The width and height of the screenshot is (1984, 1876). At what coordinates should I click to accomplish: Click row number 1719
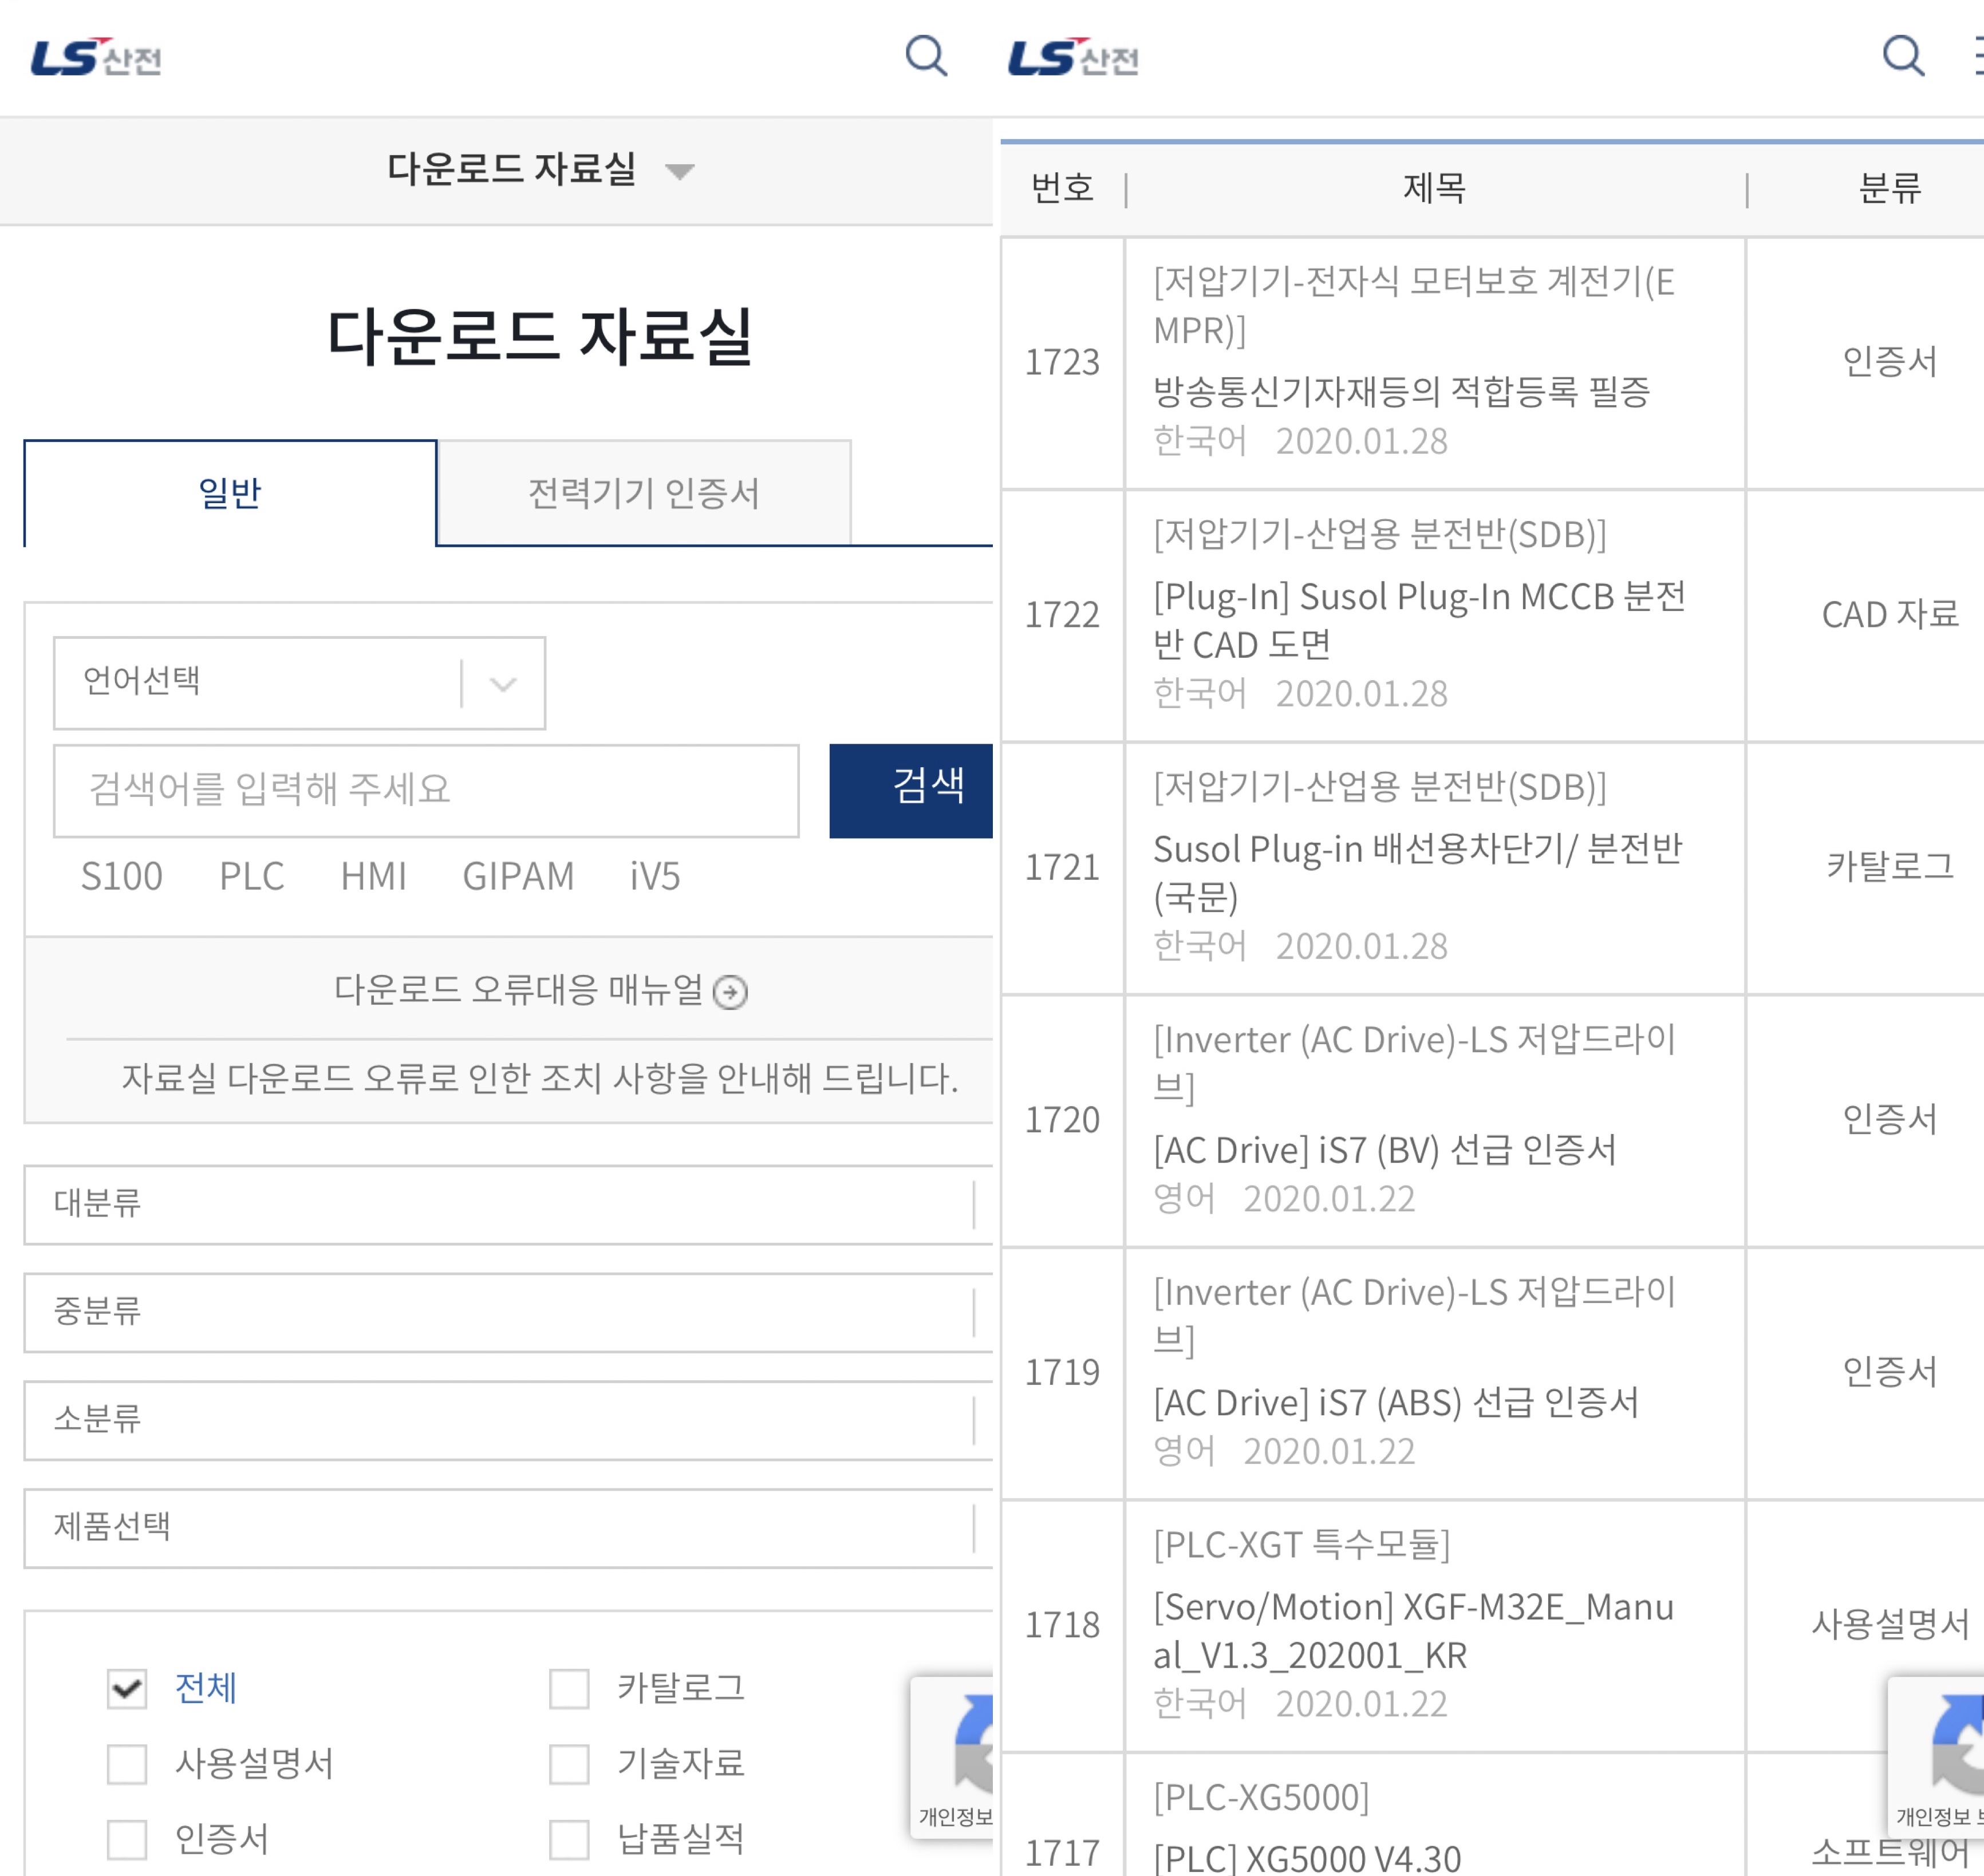pyautogui.click(x=1062, y=1372)
